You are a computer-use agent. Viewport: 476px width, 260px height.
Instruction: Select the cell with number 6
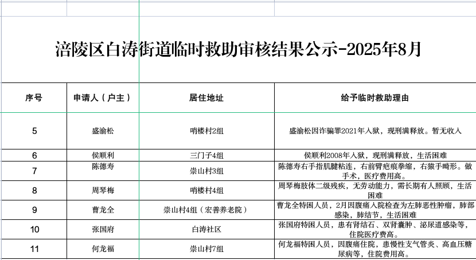(34, 155)
